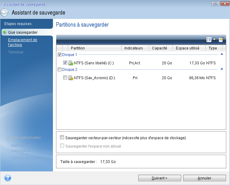This screenshot has width=230, height=185.
Task: Open the blue help question mark icon
Action: 8,178
